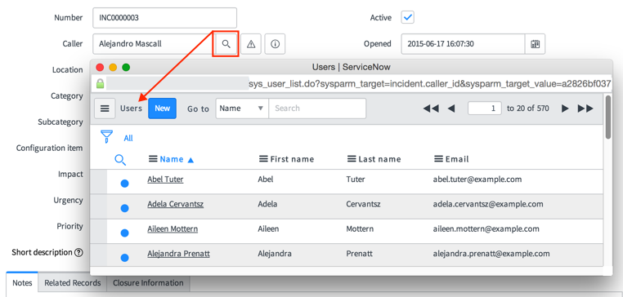
Task: Click the Caller field Alejandro Mascall
Action: click(x=154, y=44)
